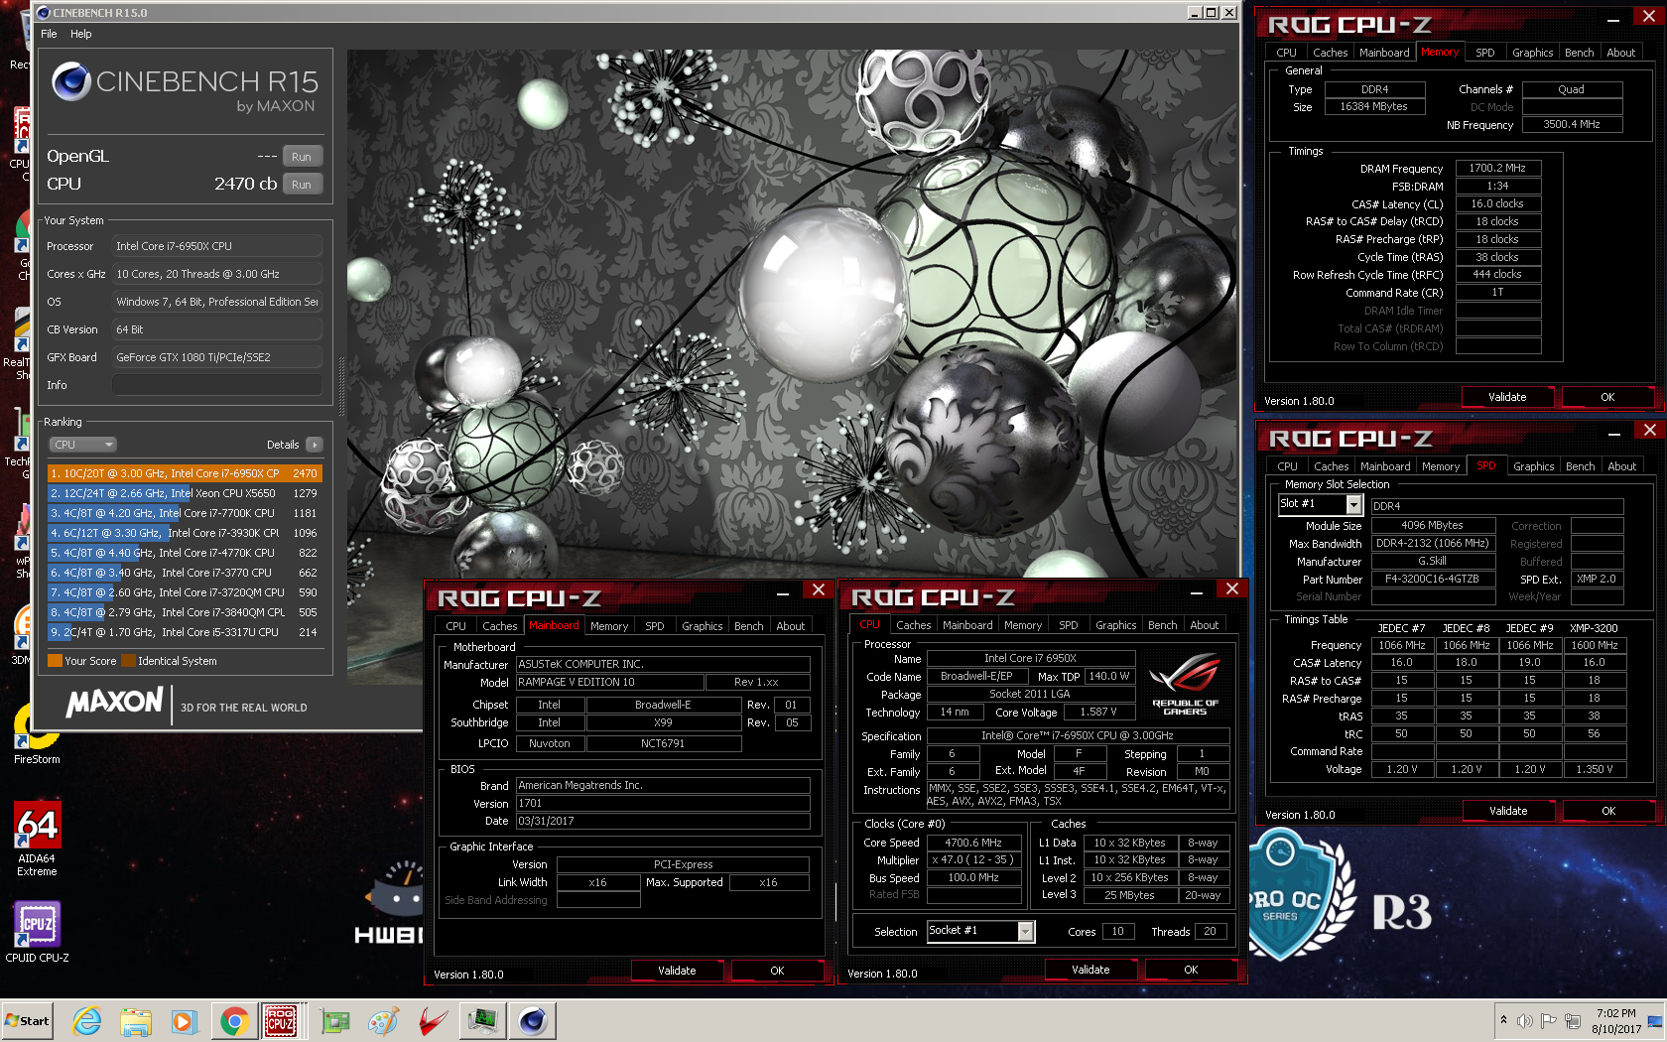Click the Model field RAMPAGE V EDITION 10
The image size is (1667, 1042).
tap(609, 682)
